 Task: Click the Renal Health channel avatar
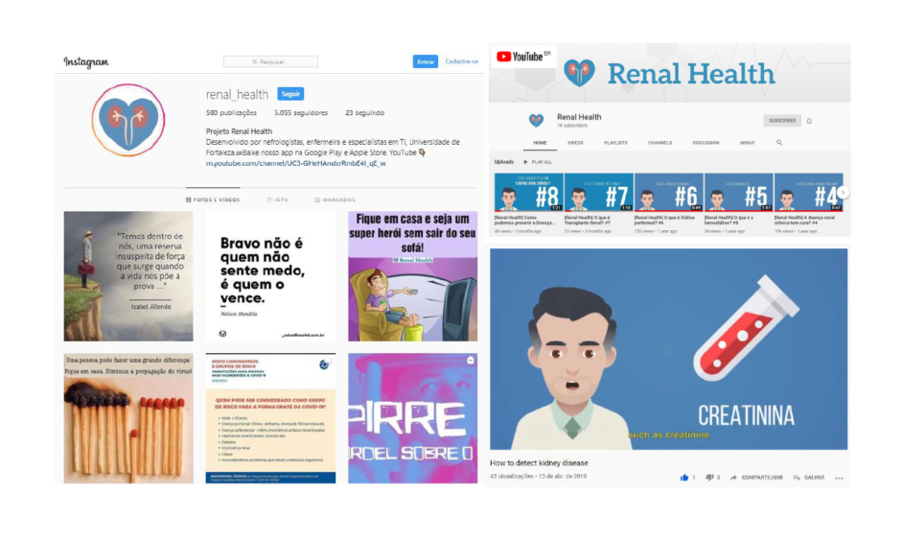coord(536,121)
